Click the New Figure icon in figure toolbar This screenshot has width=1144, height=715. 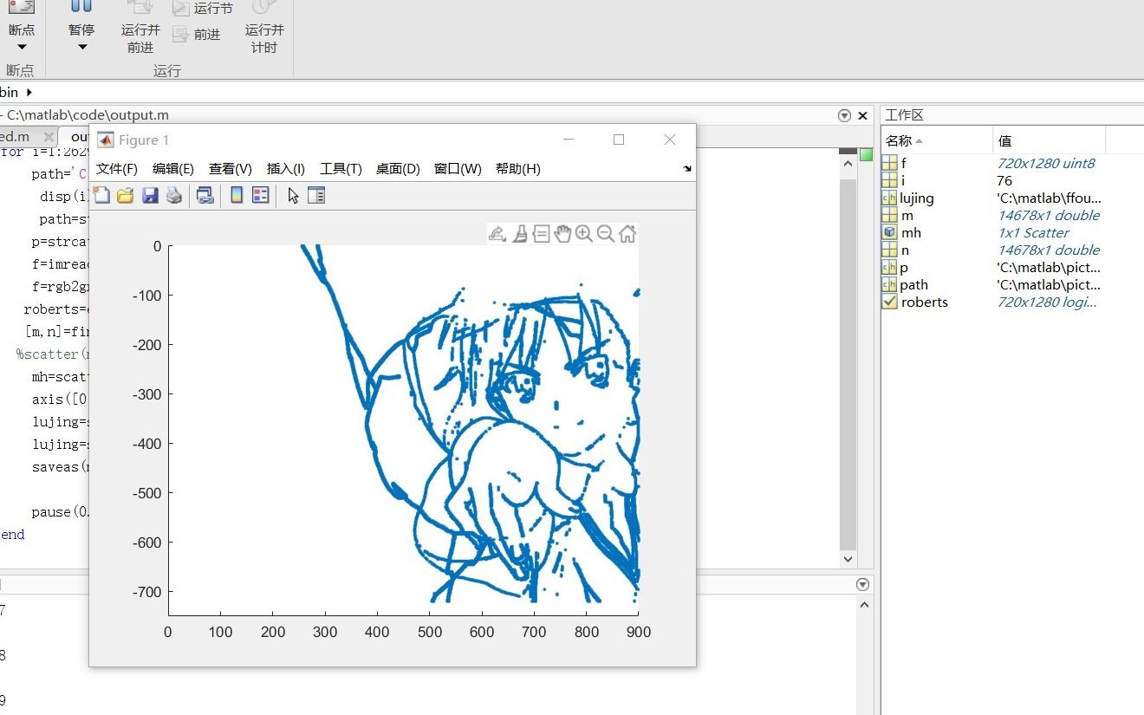click(x=102, y=196)
